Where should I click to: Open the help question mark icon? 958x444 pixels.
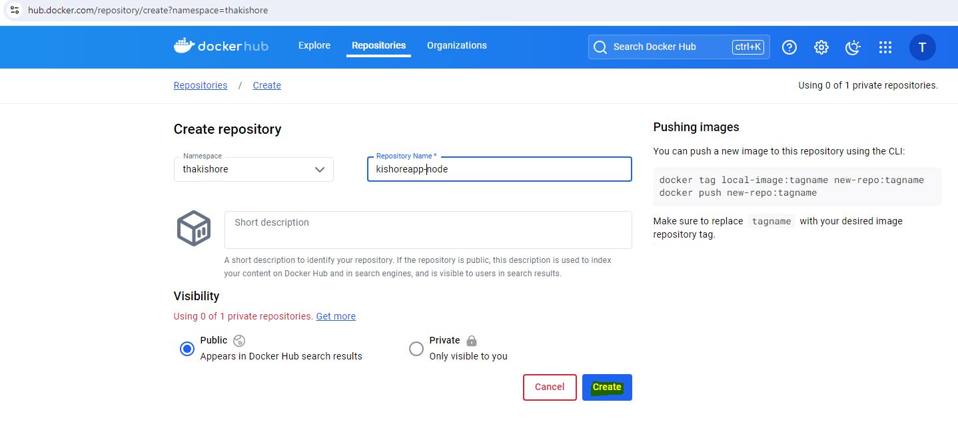789,47
